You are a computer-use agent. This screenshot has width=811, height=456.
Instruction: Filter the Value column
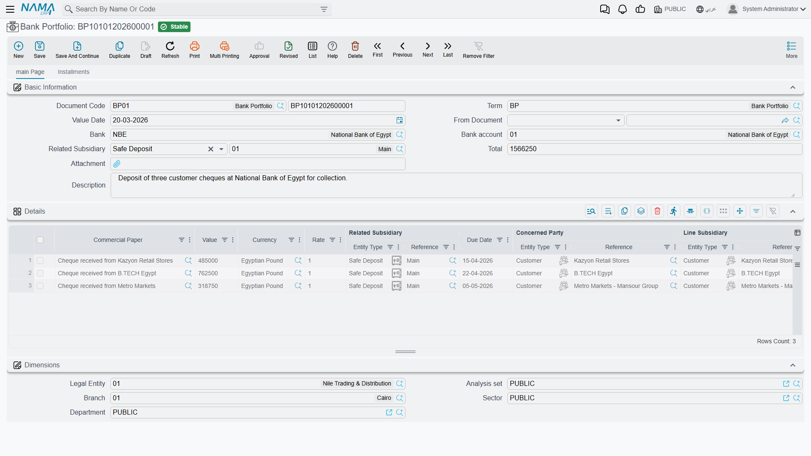225,240
